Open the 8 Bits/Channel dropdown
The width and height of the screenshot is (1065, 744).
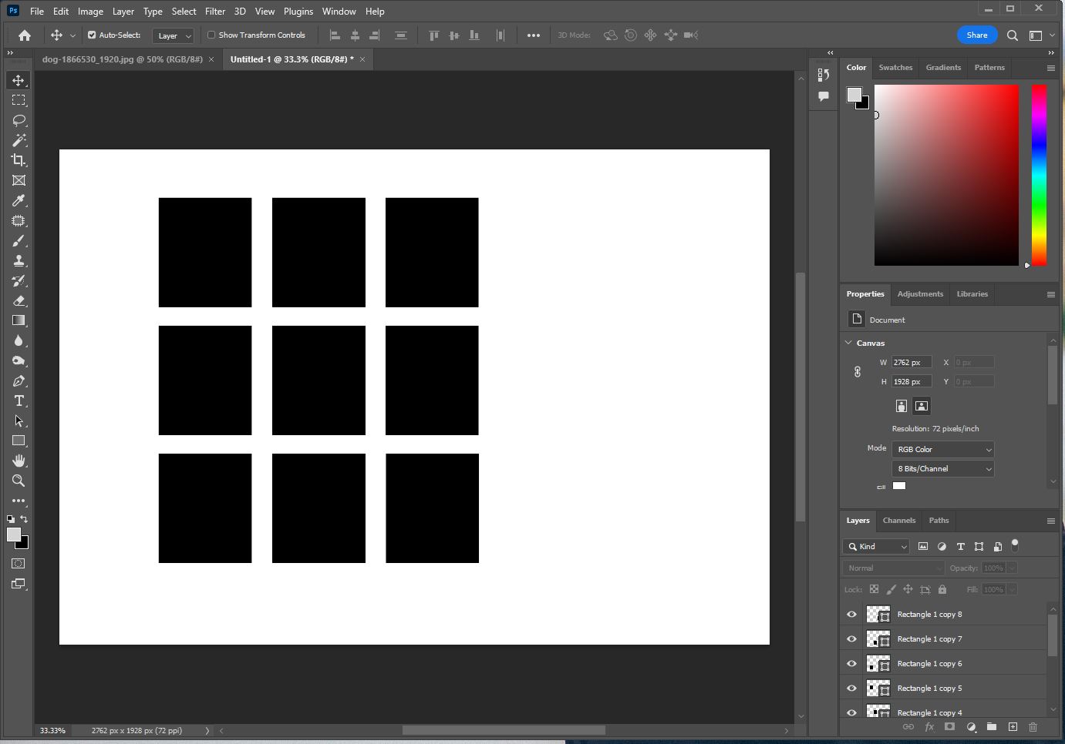point(942,468)
